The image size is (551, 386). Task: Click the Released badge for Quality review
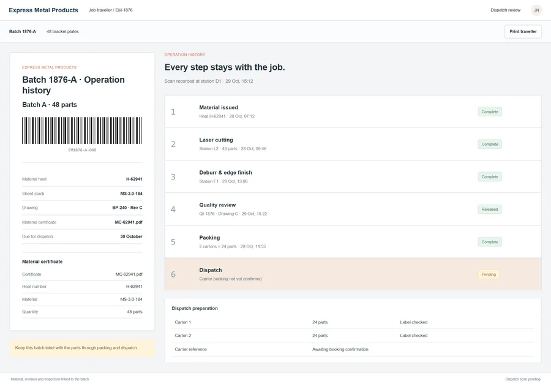point(490,209)
